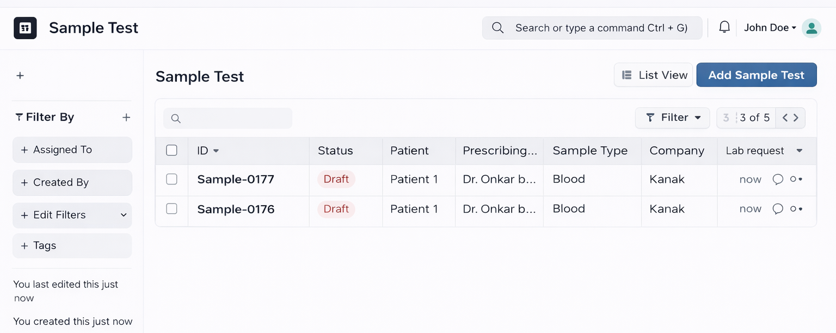This screenshot has height=333, width=836.
Task: Check the box for Sample-0176
Action: (x=171, y=208)
